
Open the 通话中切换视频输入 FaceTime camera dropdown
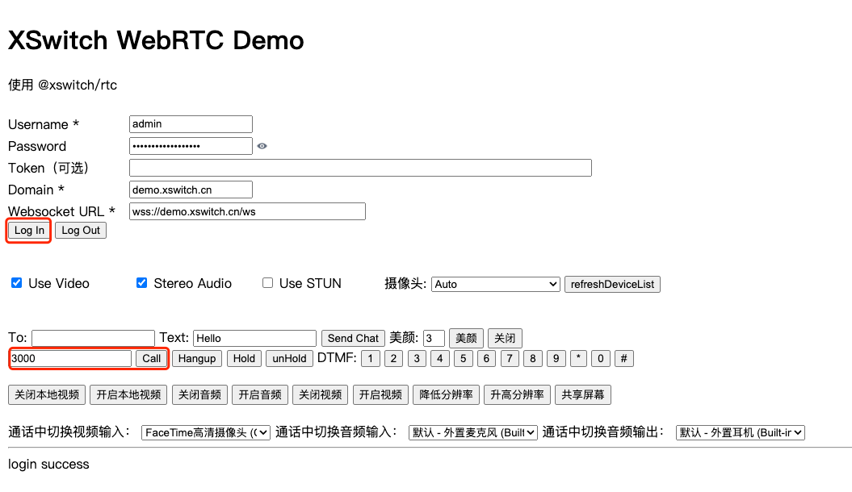[206, 432]
